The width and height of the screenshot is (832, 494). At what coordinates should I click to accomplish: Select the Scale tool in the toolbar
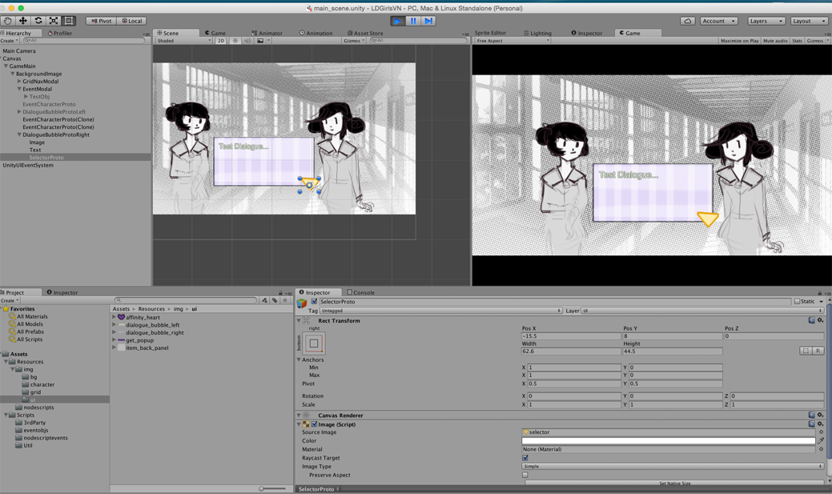[54, 21]
